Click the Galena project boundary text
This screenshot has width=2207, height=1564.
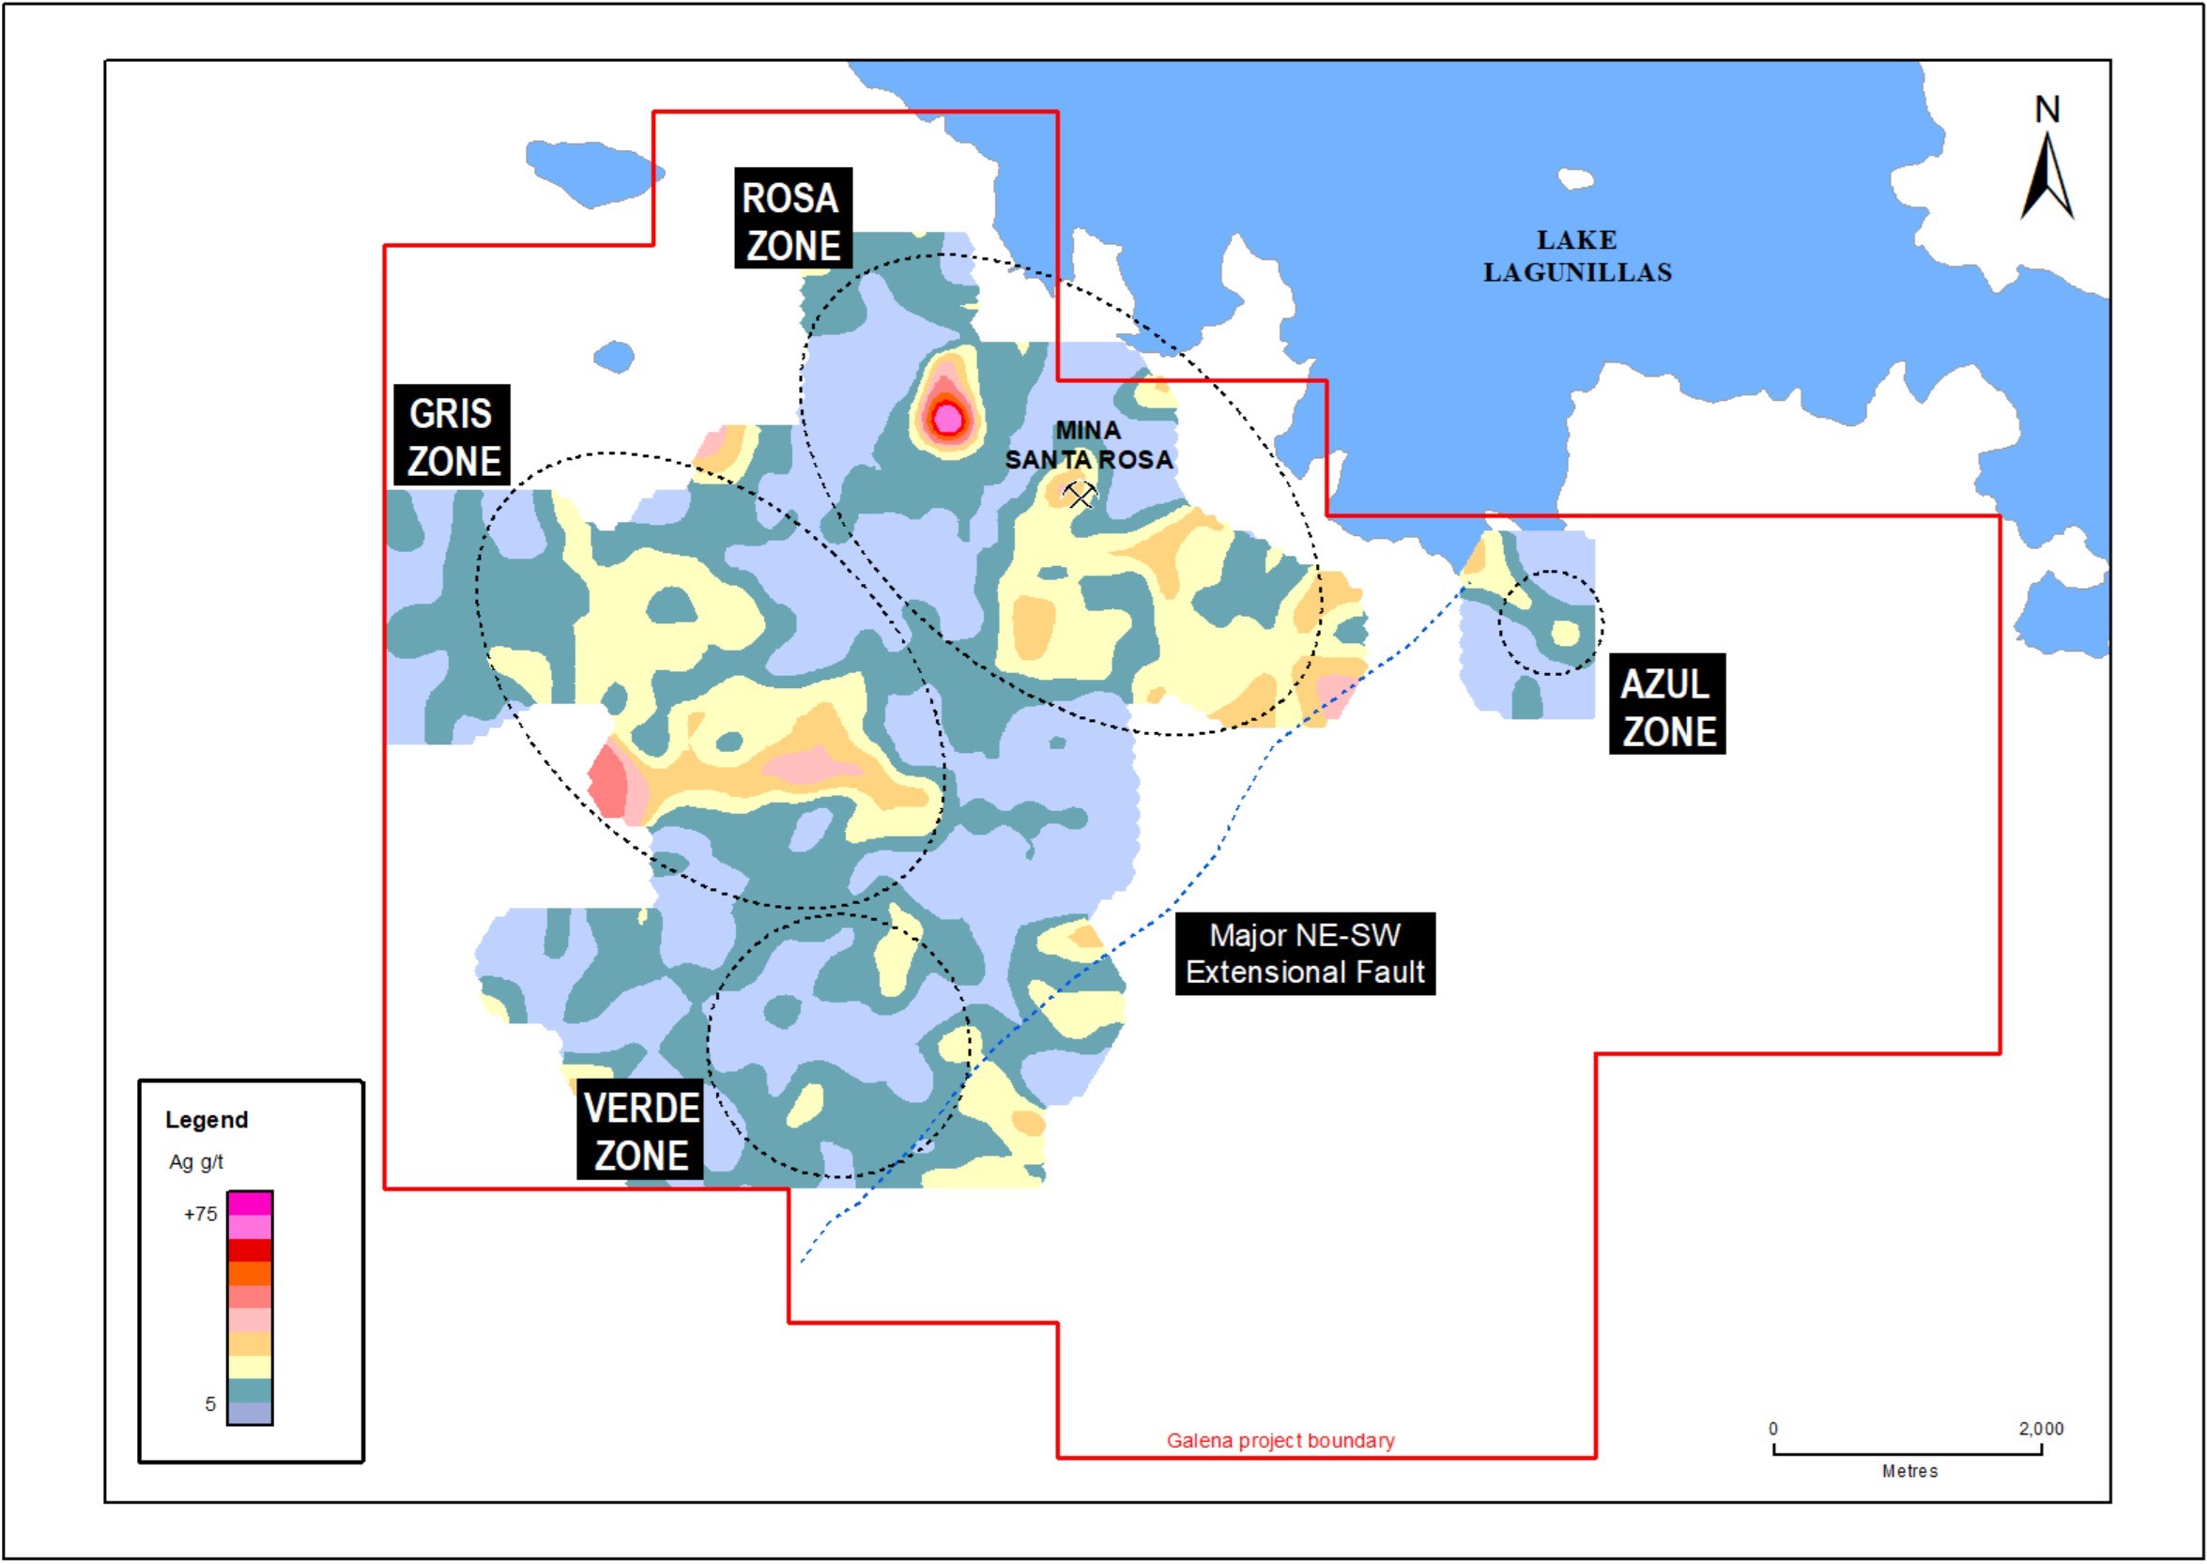(1280, 1441)
